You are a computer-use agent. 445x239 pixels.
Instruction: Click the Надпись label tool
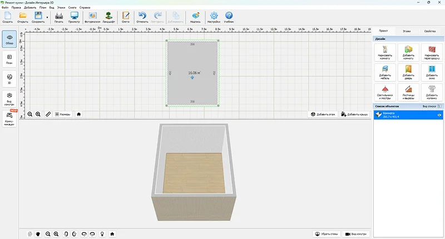(x=195, y=17)
